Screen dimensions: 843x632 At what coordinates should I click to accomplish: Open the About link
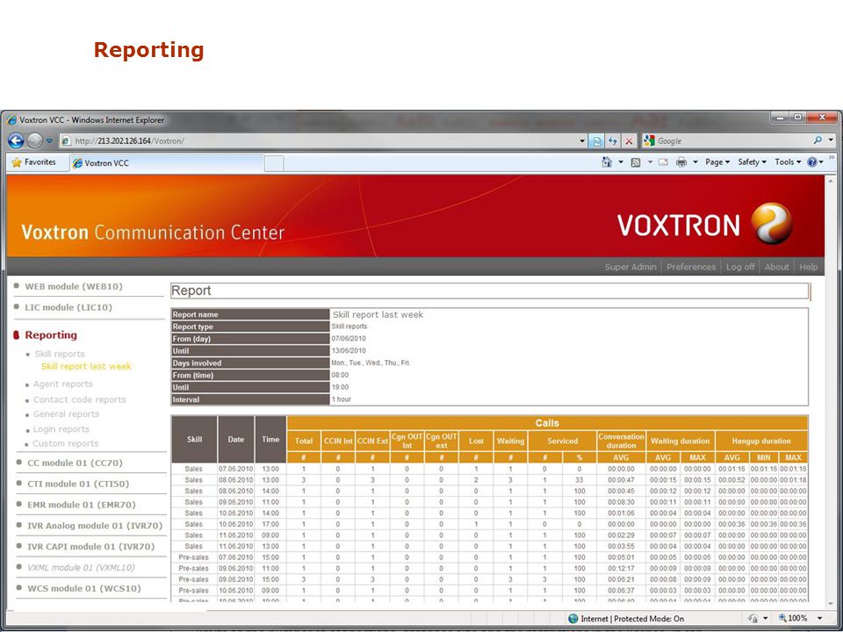(x=777, y=267)
